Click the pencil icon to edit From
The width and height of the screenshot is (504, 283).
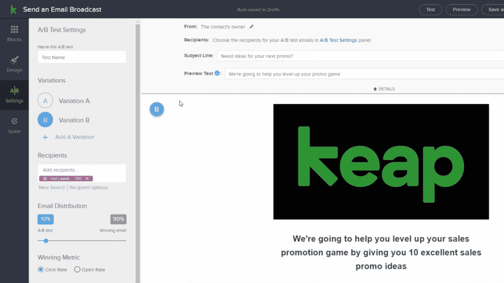click(x=252, y=27)
